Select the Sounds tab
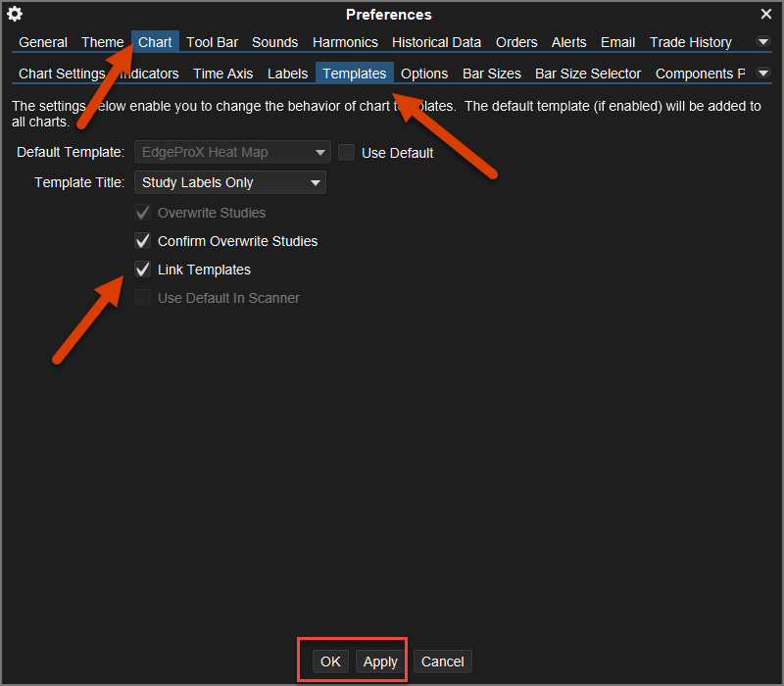The height and width of the screenshot is (686, 784). tap(274, 42)
